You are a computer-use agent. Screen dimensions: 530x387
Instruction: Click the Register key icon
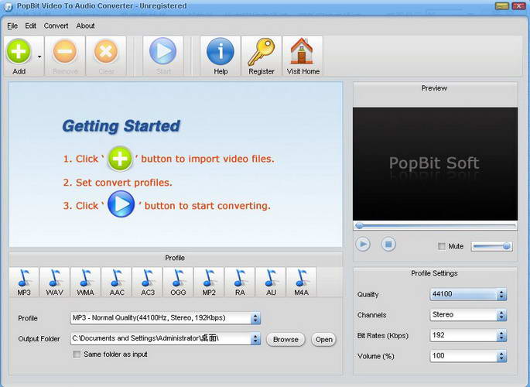pos(261,52)
